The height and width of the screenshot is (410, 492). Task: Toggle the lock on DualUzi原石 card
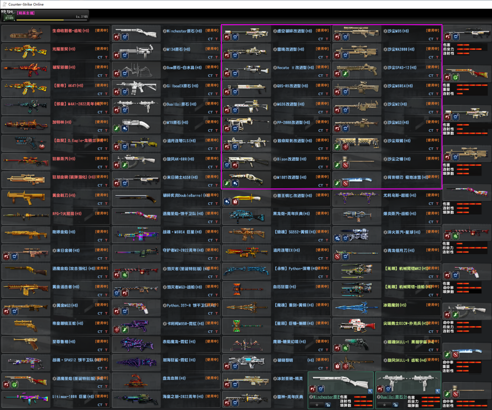[x=396, y=405]
